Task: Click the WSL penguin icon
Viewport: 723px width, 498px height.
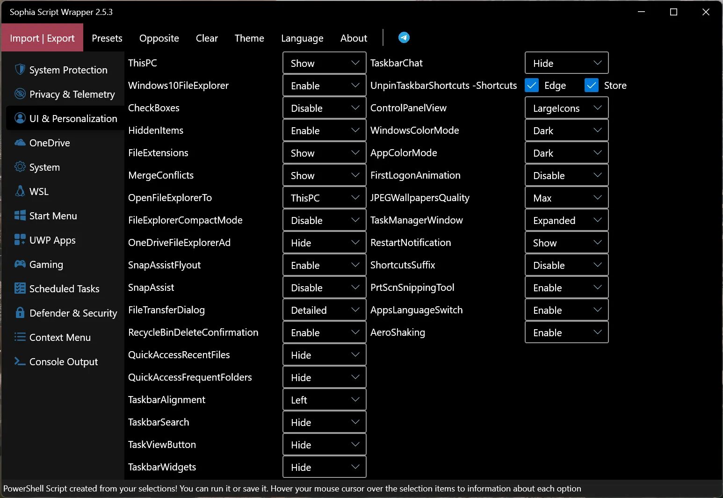Action: (20, 191)
